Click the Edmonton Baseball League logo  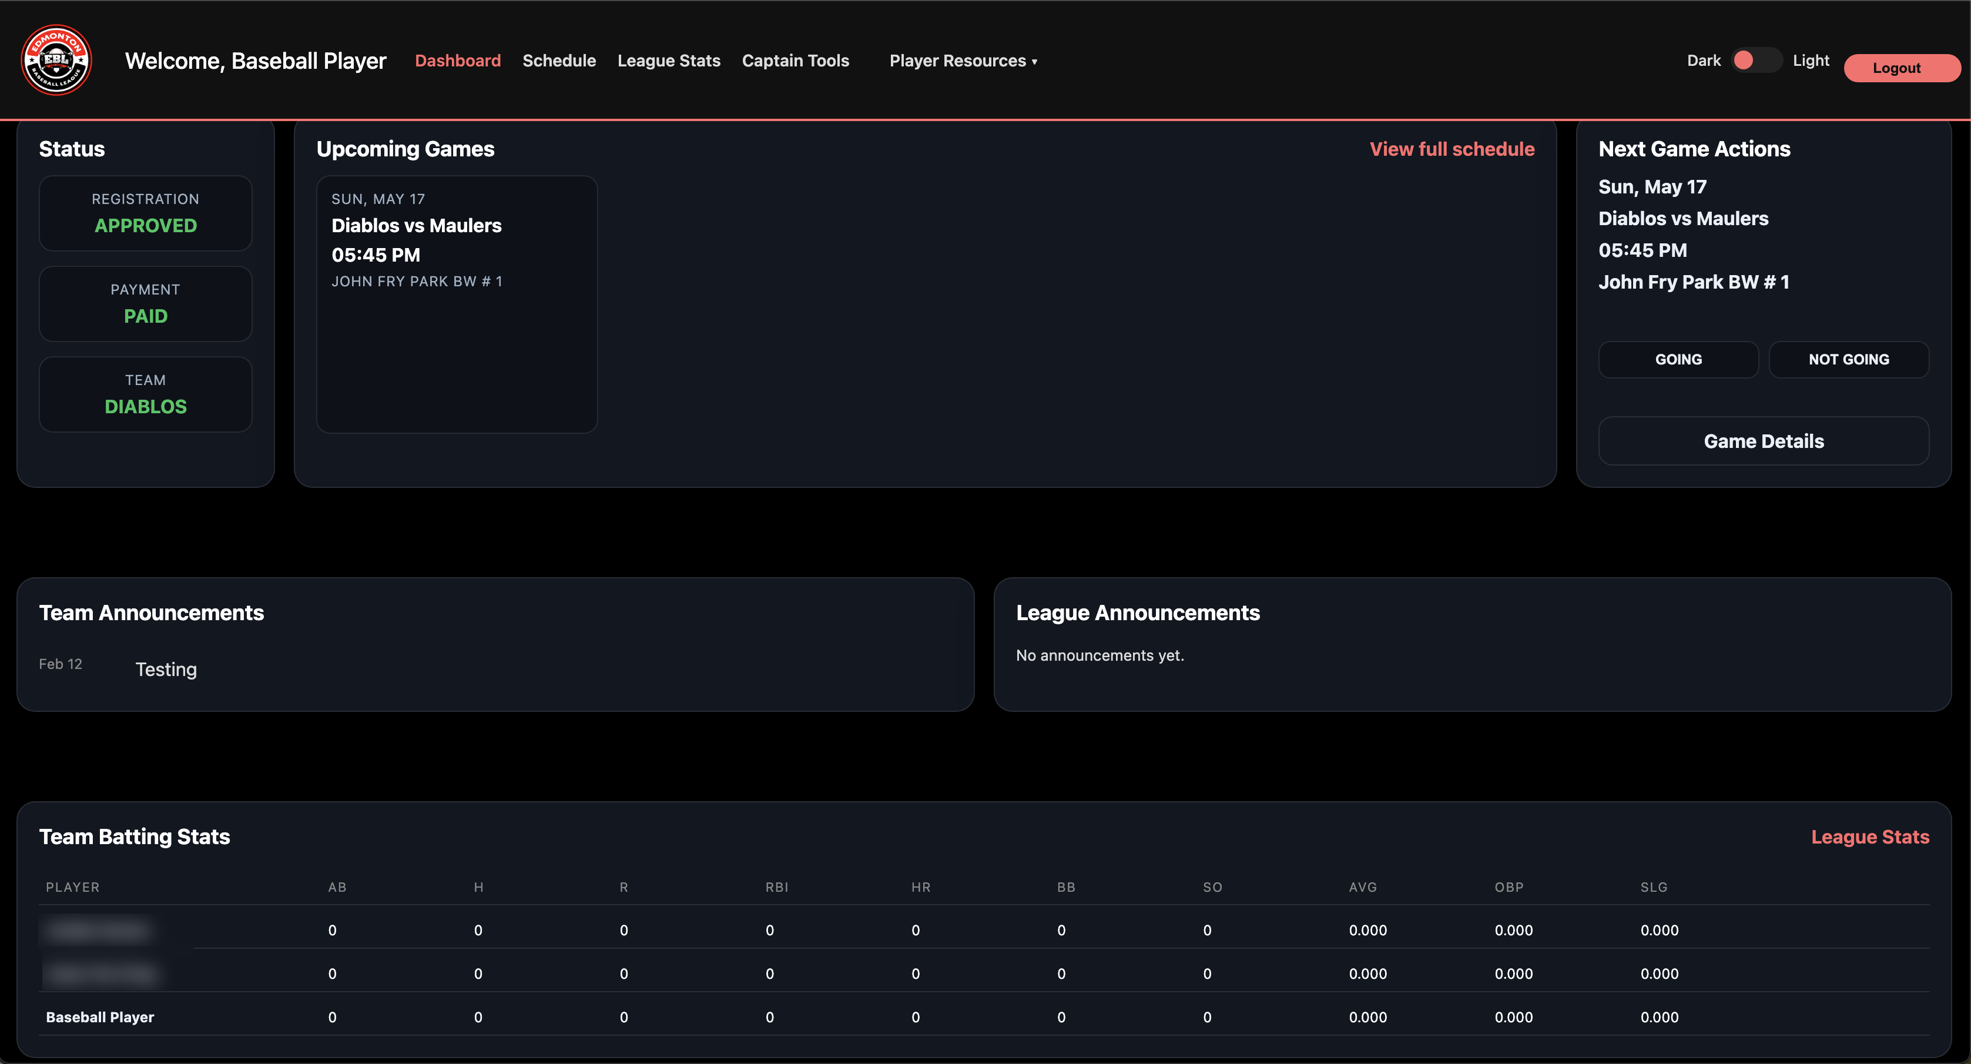coord(56,60)
